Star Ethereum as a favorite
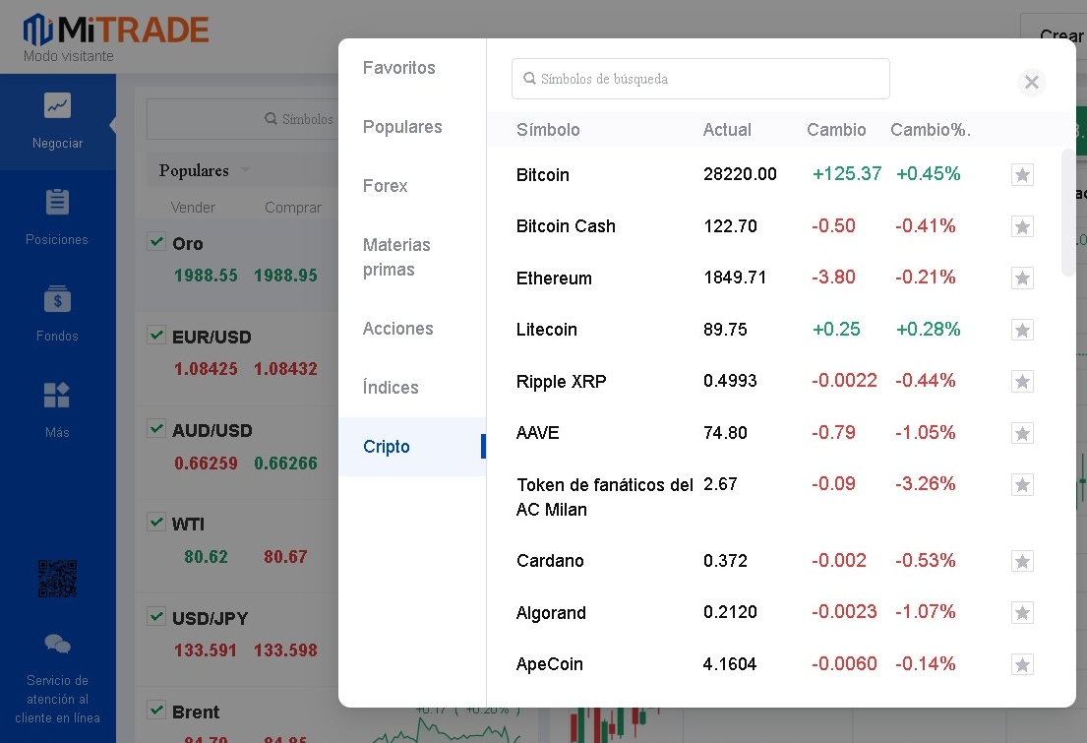Screen dimensions: 1087x743 pos(1022,279)
